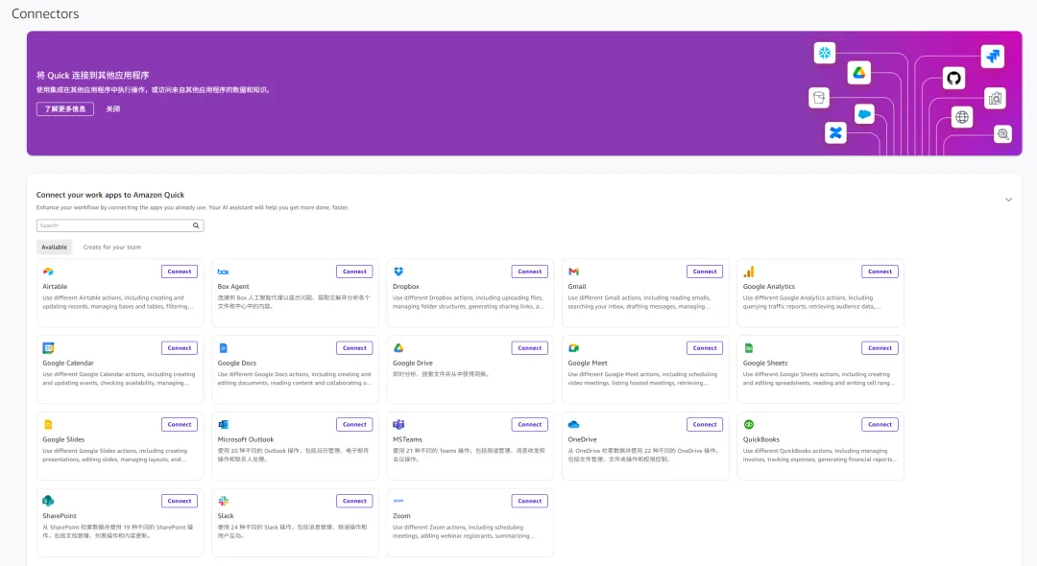
Task: Connect the Google Sheets app
Action: (880, 348)
